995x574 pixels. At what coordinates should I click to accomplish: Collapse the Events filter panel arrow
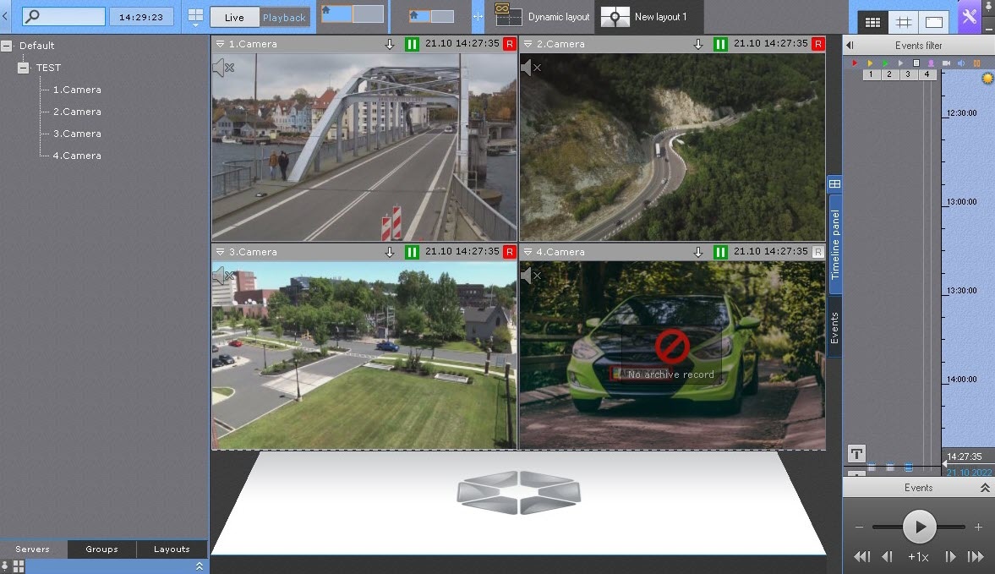point(850,45)
